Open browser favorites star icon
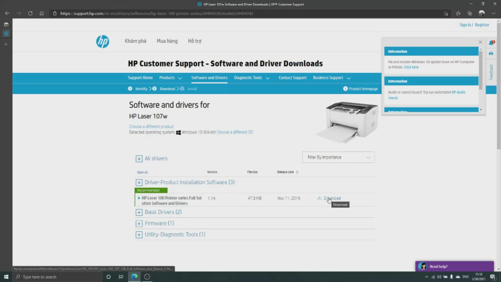 click(x=458, y=13)
